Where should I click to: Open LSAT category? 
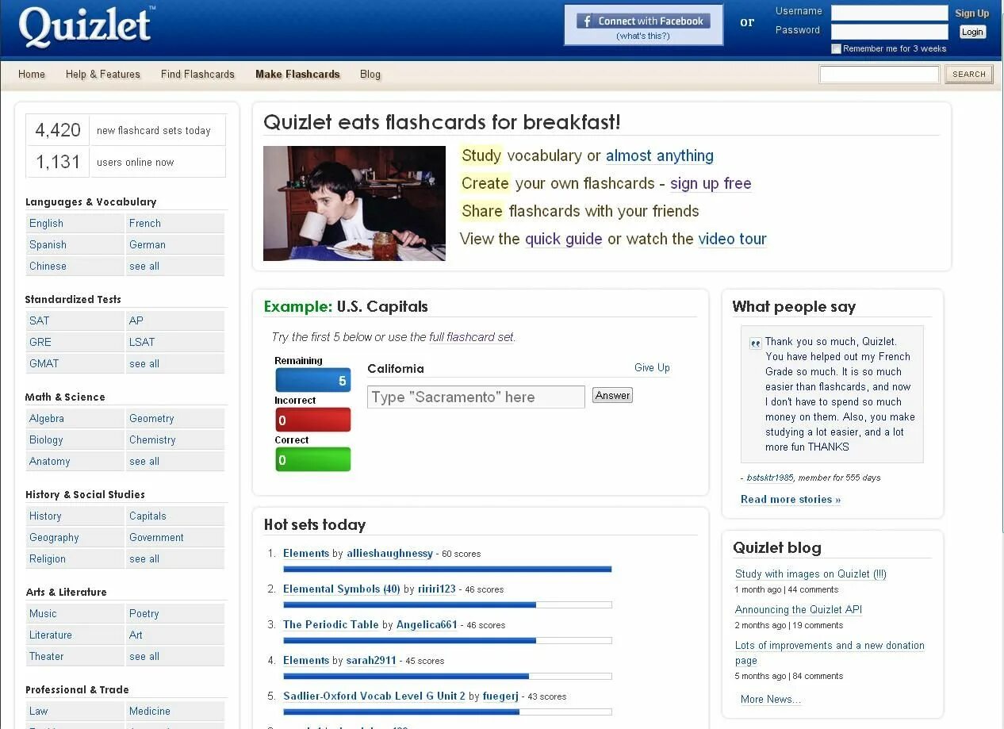coord(142,343)
